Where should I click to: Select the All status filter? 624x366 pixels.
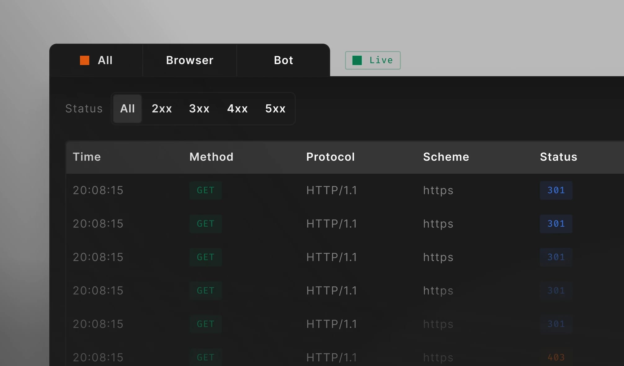click(127, 109)
